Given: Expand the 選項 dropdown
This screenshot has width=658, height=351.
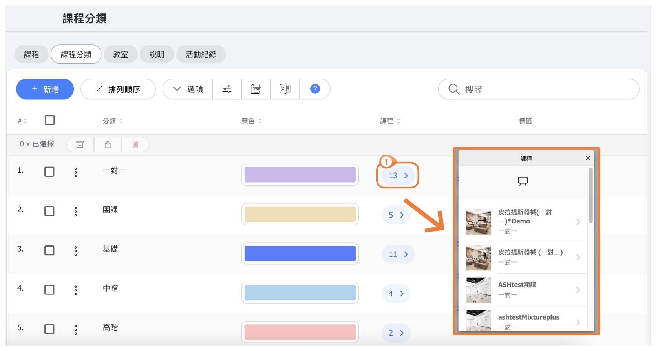Looking at the screenshot, I should (x=188, y=89).
